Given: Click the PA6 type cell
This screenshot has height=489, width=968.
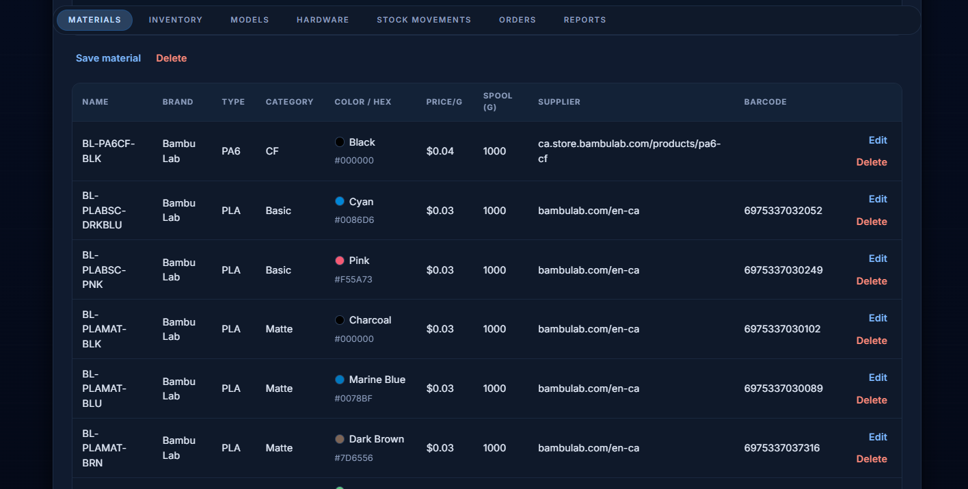Looking at the screenshot, I should pyautogui.click(x=231, y=151).
